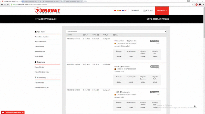Open the Chrome hamburger menu
This screenshot has height=114, width=205.
point(203,4)
